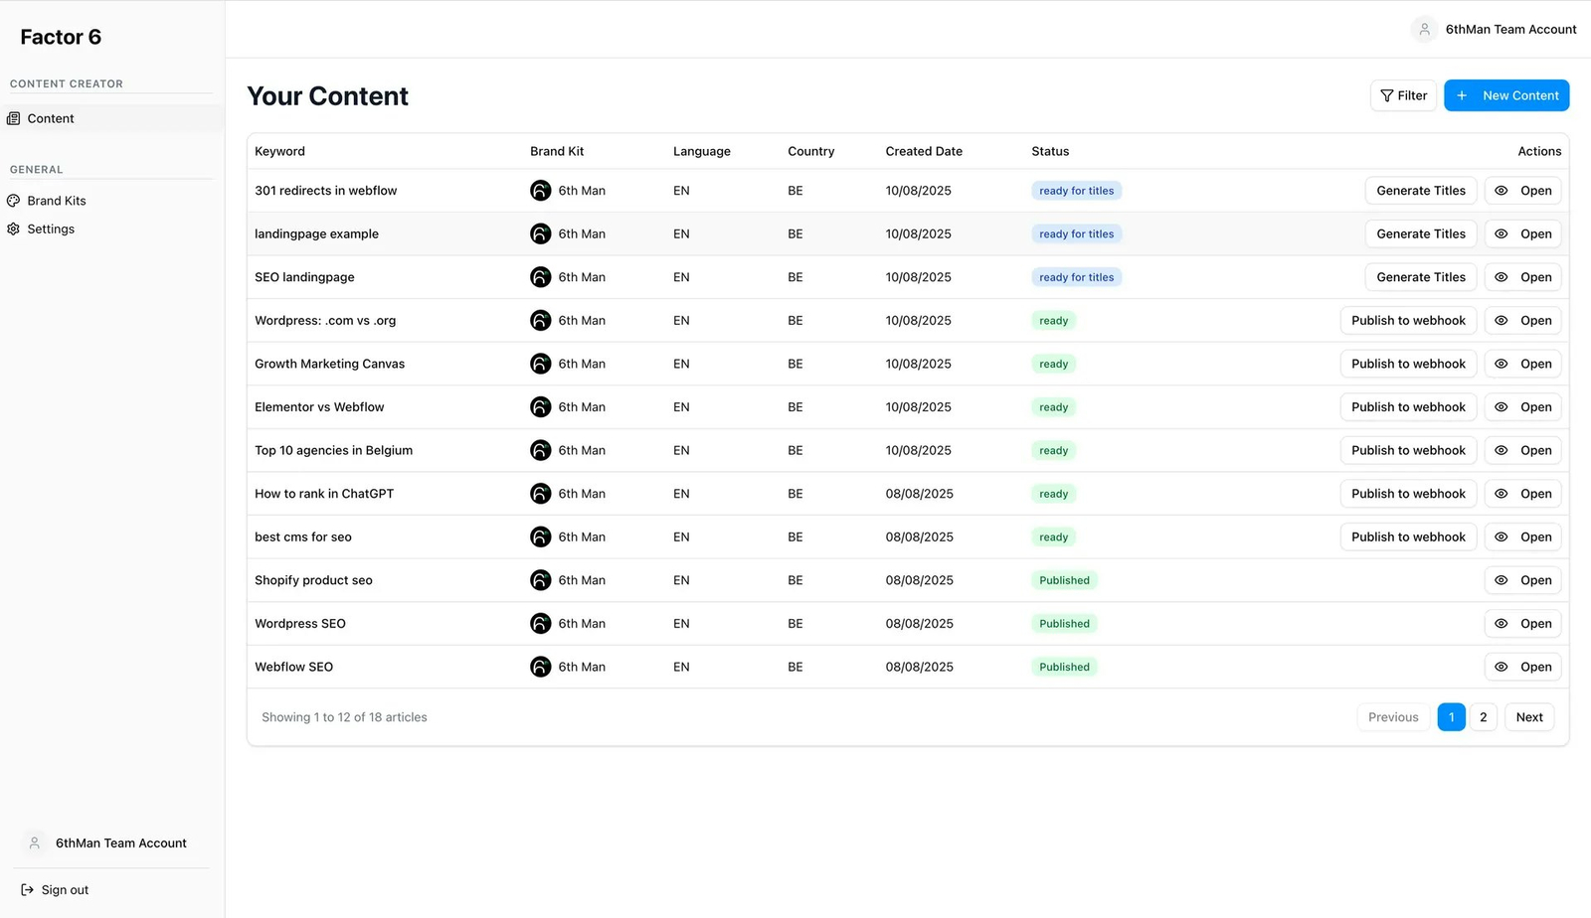Click eye icon in Growth Marketing Canvas row
The height and width of the screenshot is (918, 1591).
coord(1502,364)
